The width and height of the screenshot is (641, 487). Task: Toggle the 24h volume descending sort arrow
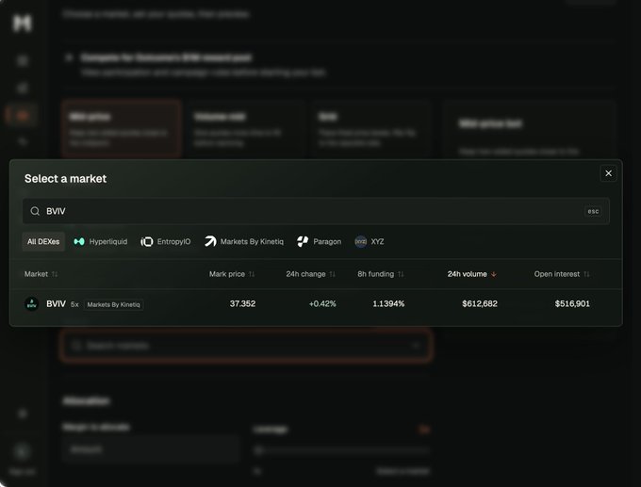[494, 274]
